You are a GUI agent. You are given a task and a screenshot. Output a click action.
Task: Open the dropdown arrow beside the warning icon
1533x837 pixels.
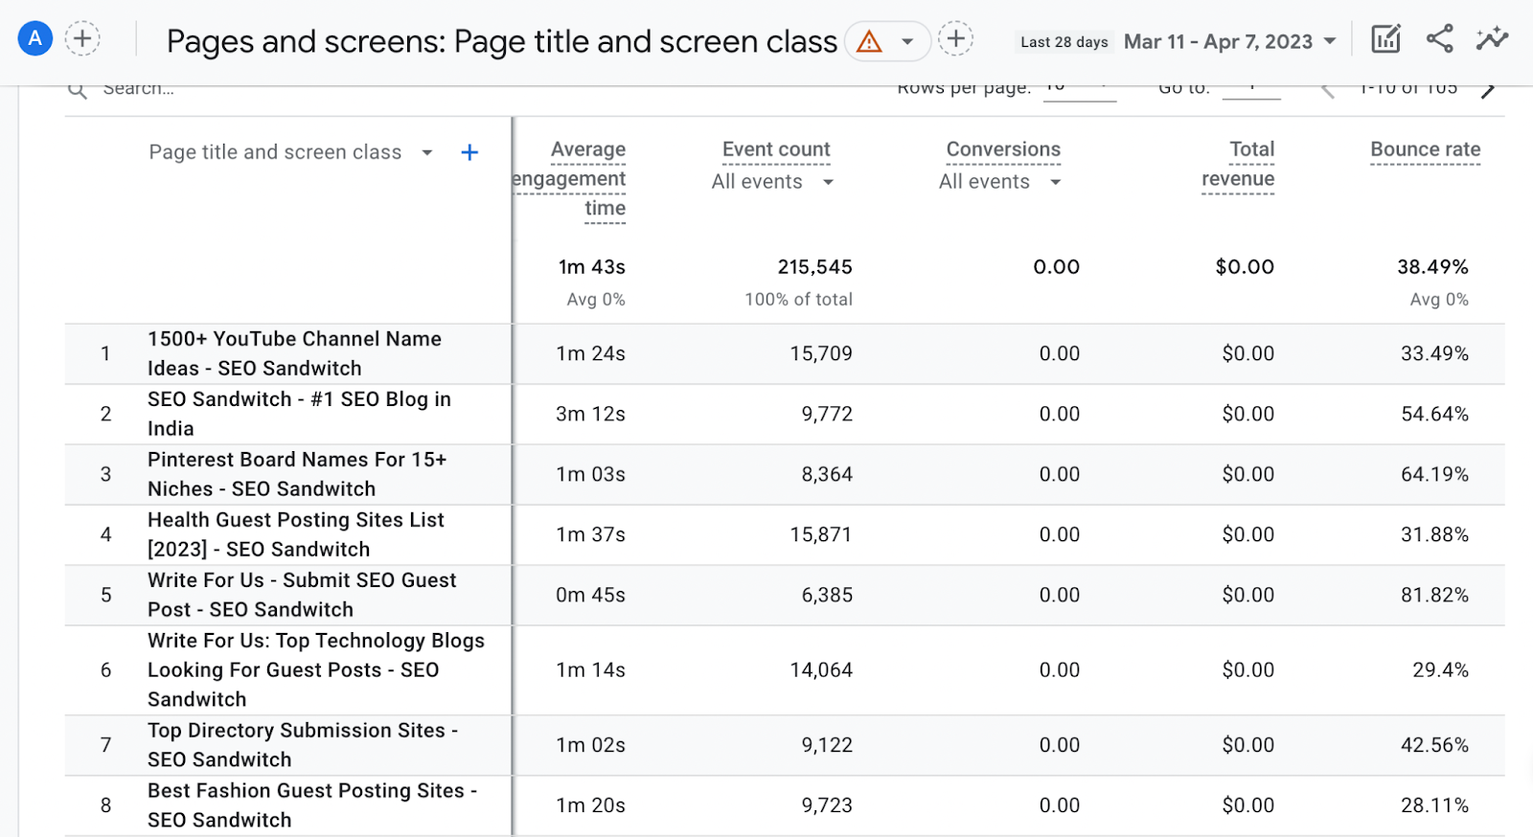(907, 42)
